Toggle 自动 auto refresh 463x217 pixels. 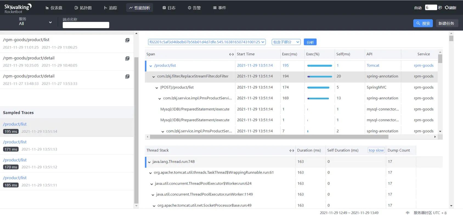[x=418, y=8]
